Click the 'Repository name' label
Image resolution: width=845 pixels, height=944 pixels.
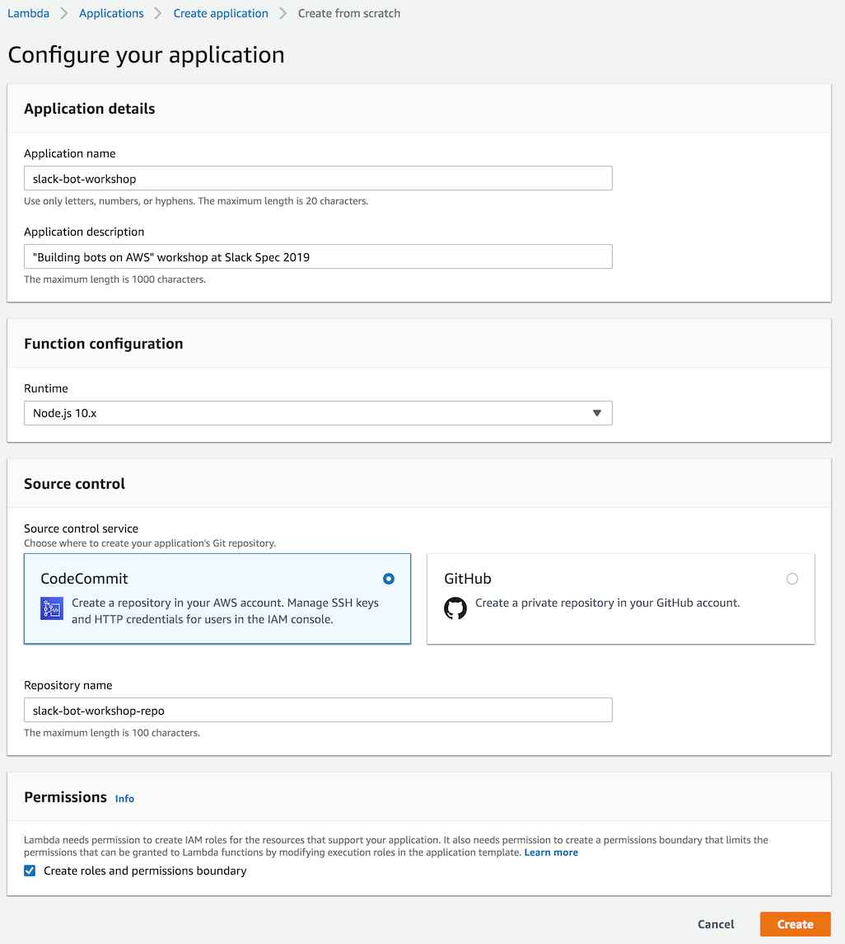click(x=68, y=685)
